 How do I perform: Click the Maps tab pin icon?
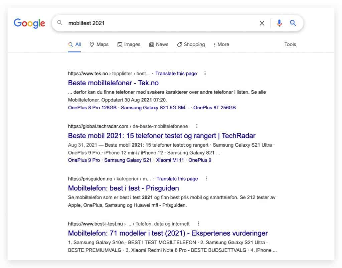coord(92,44)
